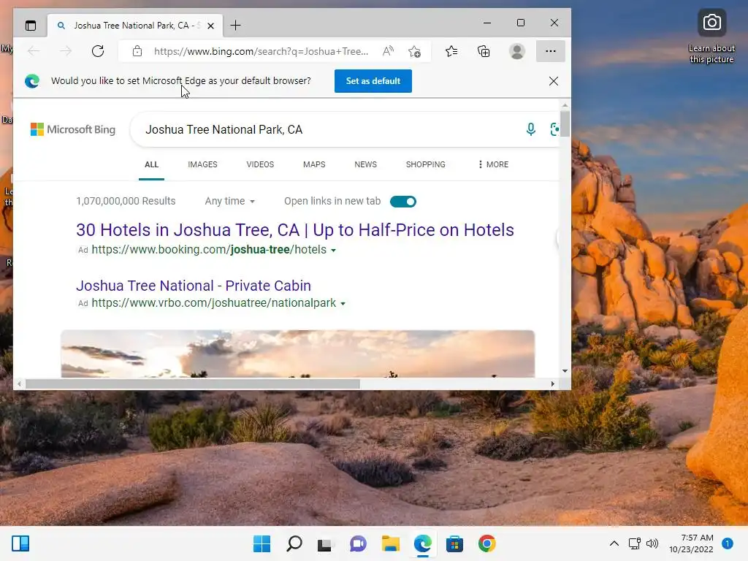
Task: Open Edge Settings and more menu
Action: (x=551, y=51)
